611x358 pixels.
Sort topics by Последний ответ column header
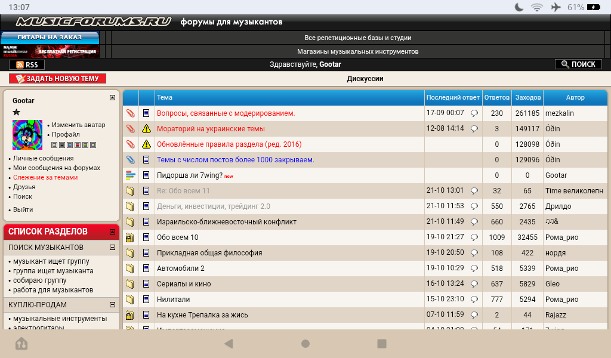[452, 97]
